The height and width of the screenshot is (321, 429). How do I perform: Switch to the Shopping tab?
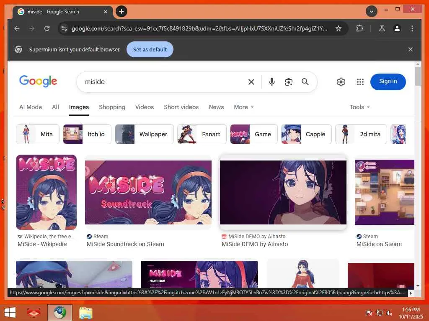coord(112,107)
